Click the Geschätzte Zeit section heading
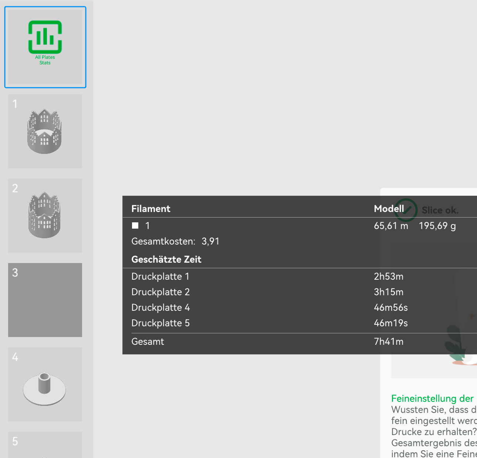The height and width of the screenshot is (458, 477). click(166, 259)
